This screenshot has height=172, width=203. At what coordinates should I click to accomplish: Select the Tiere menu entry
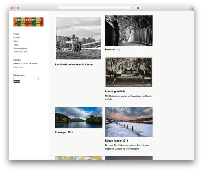[x=16, y=45]
